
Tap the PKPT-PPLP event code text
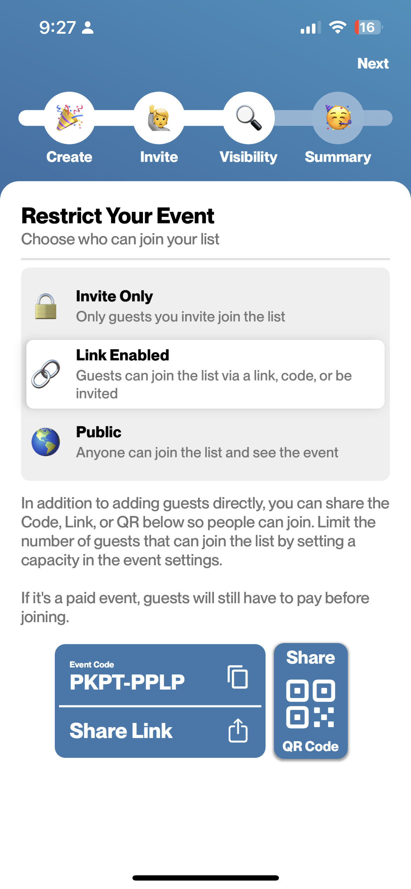pos(127,682)
